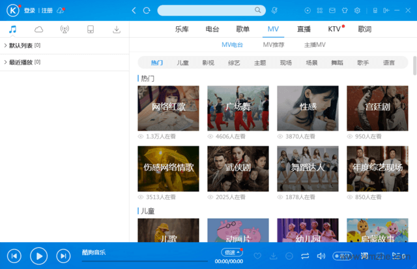The image size is (417, 269).
Task: Open the radio broadcast icon in sidebar
Action: (65, 29)
